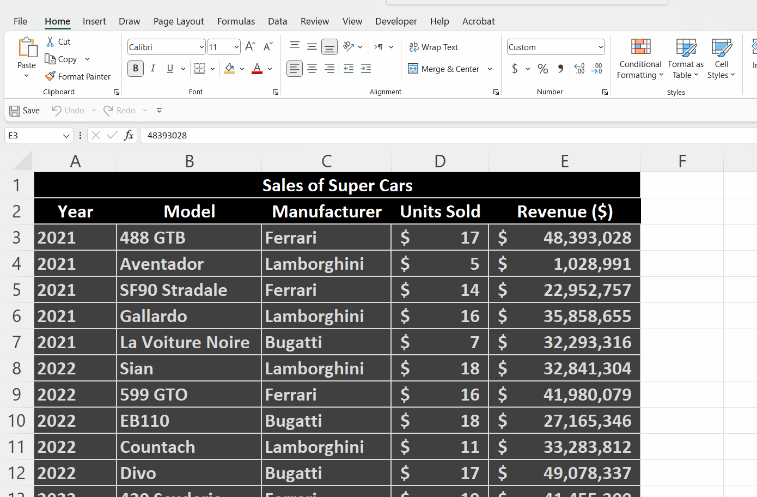Open the Data menu tab
Screen dimensions: 757x497
[x=278, y=21]
